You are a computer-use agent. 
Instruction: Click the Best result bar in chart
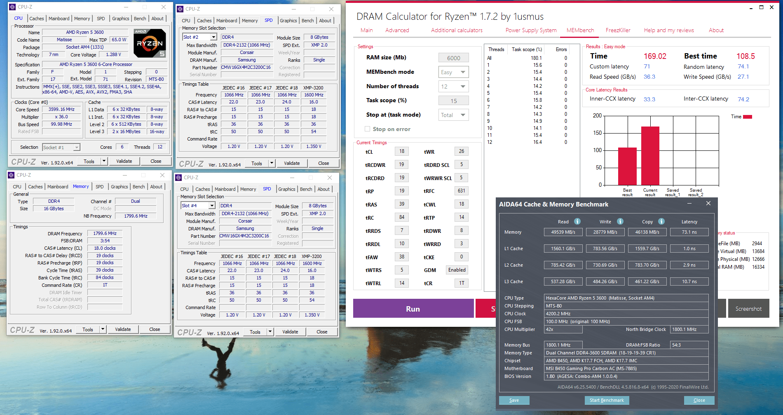627,166
